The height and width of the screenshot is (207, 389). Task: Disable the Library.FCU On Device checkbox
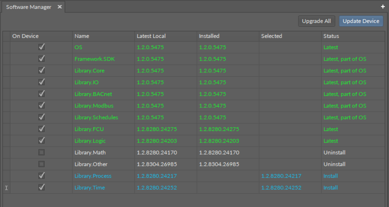(42, 129)
